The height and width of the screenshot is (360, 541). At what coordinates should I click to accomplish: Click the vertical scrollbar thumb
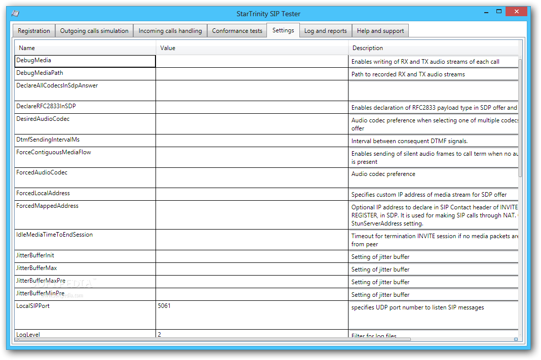click(520, 118)
